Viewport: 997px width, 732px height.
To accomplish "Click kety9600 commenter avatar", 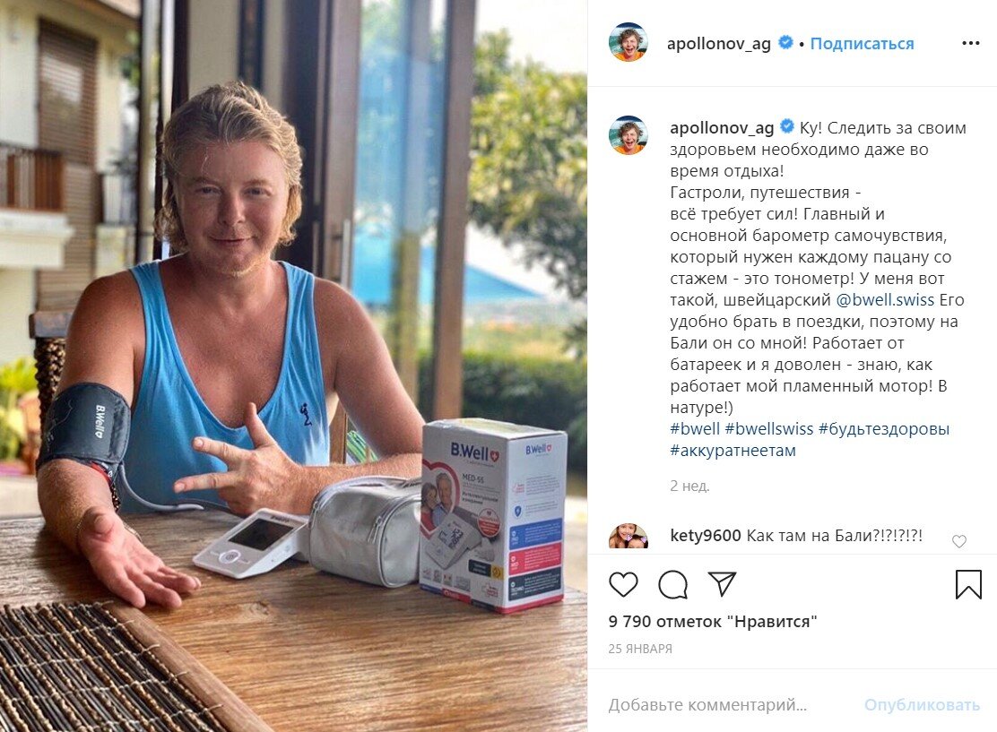I will tap(629, 537).
